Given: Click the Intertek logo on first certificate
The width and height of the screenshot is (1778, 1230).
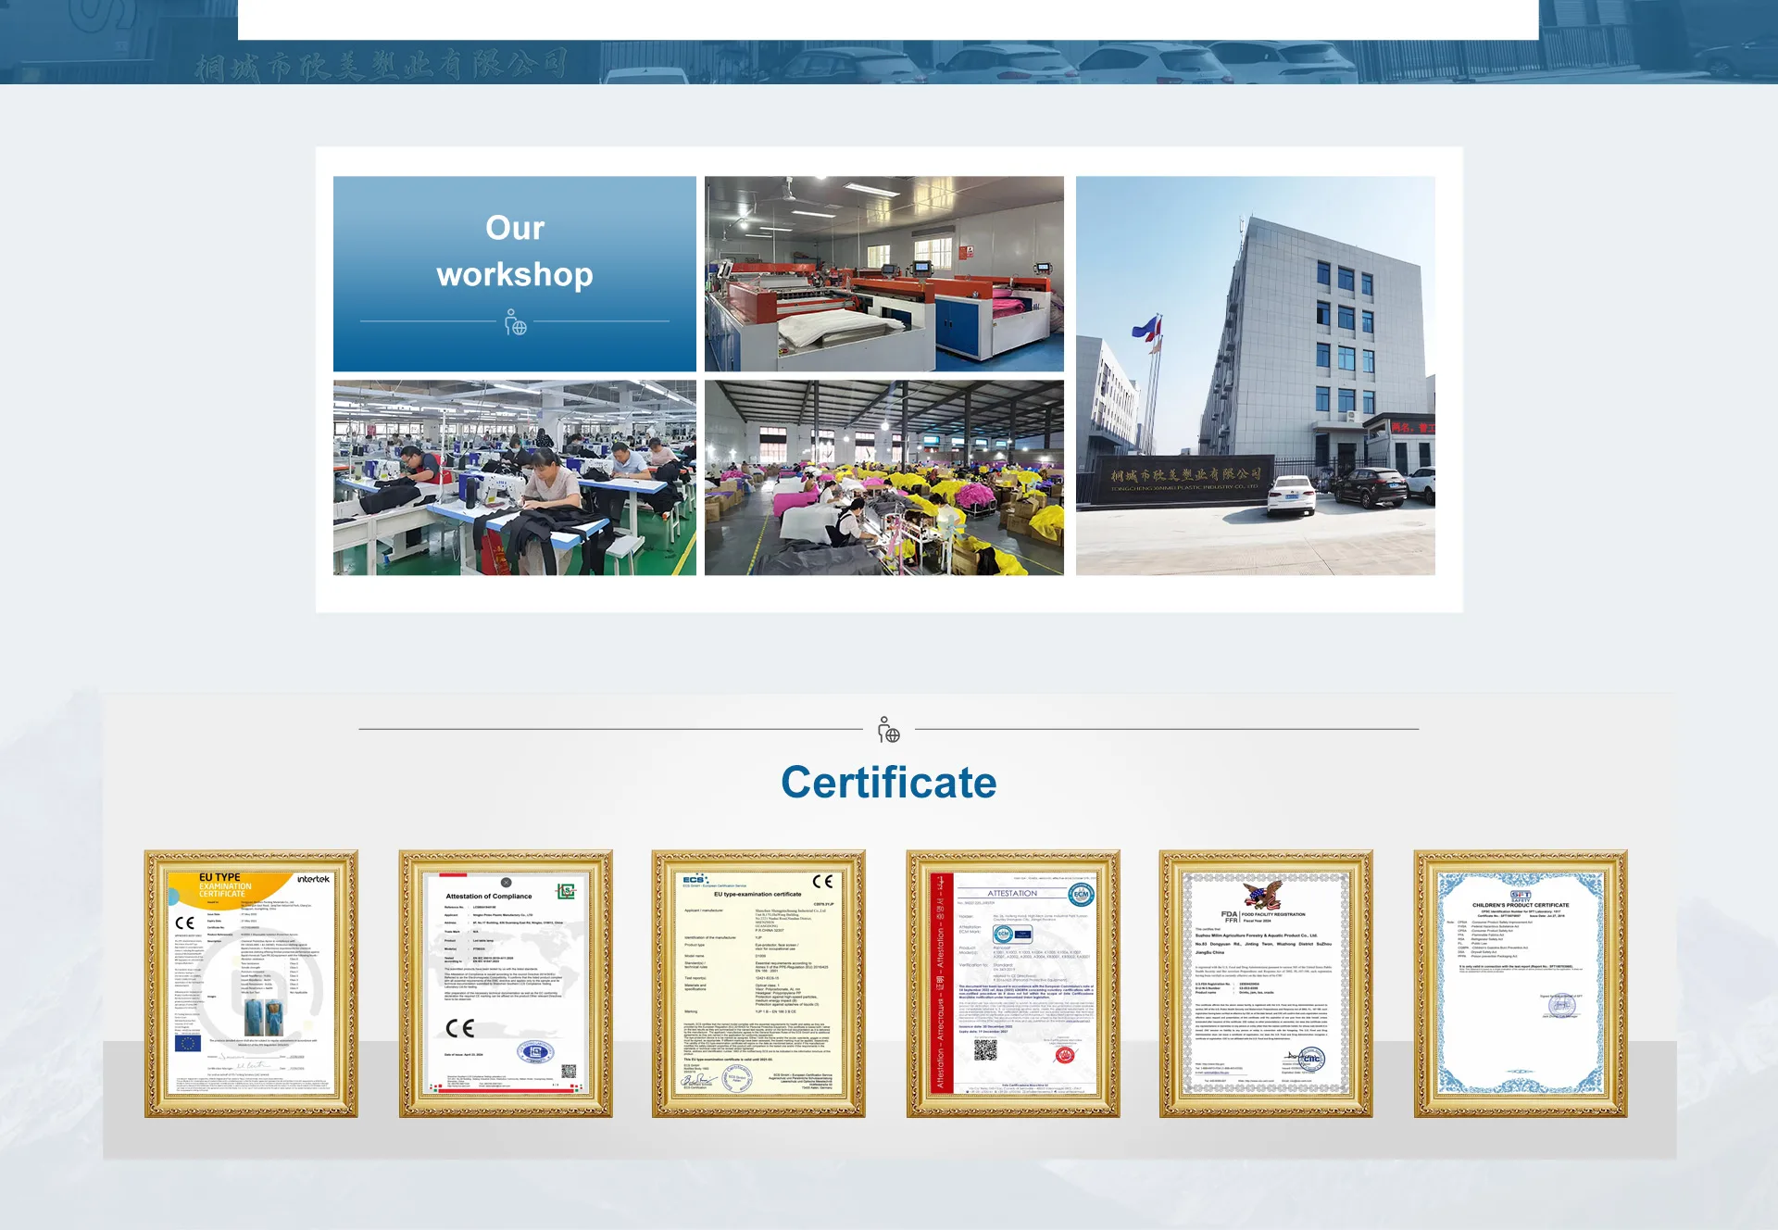Looking at the screenshot, I should 313,879.
